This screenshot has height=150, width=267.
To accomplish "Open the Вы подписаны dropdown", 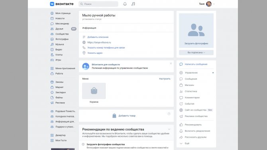I will [196, 53].
